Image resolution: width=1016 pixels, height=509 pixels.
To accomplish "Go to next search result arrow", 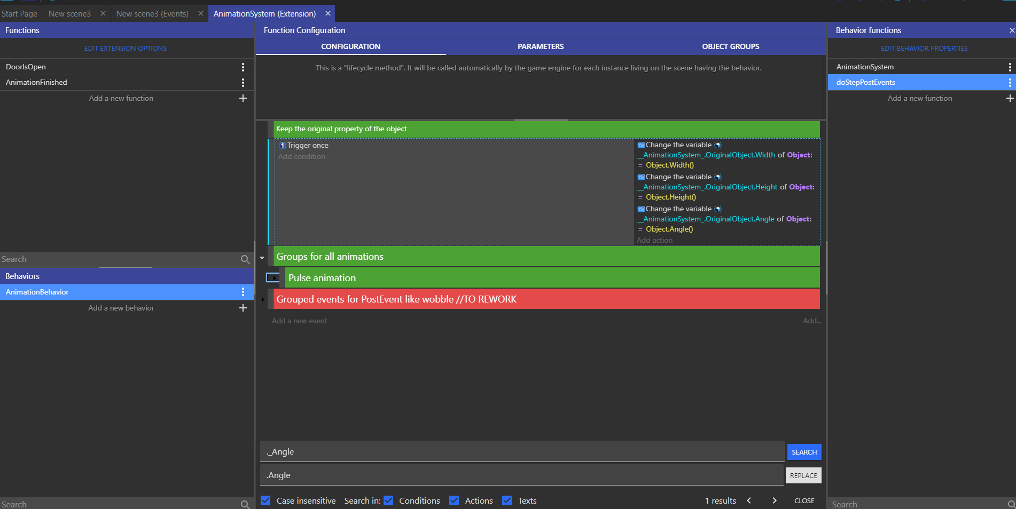I will click(x=774, y=500).
